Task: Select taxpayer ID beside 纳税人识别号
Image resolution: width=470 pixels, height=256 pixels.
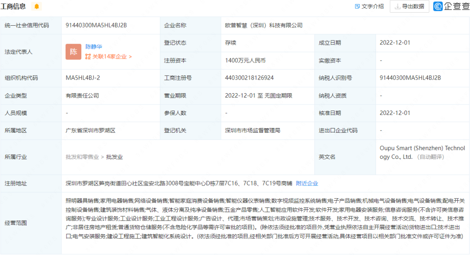Action: (x=410, y=77)
